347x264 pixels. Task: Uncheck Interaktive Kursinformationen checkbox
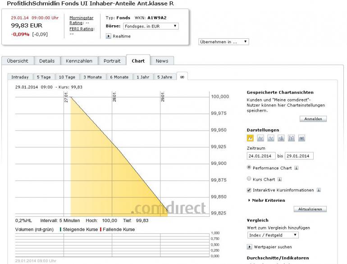tap(249, 190)
